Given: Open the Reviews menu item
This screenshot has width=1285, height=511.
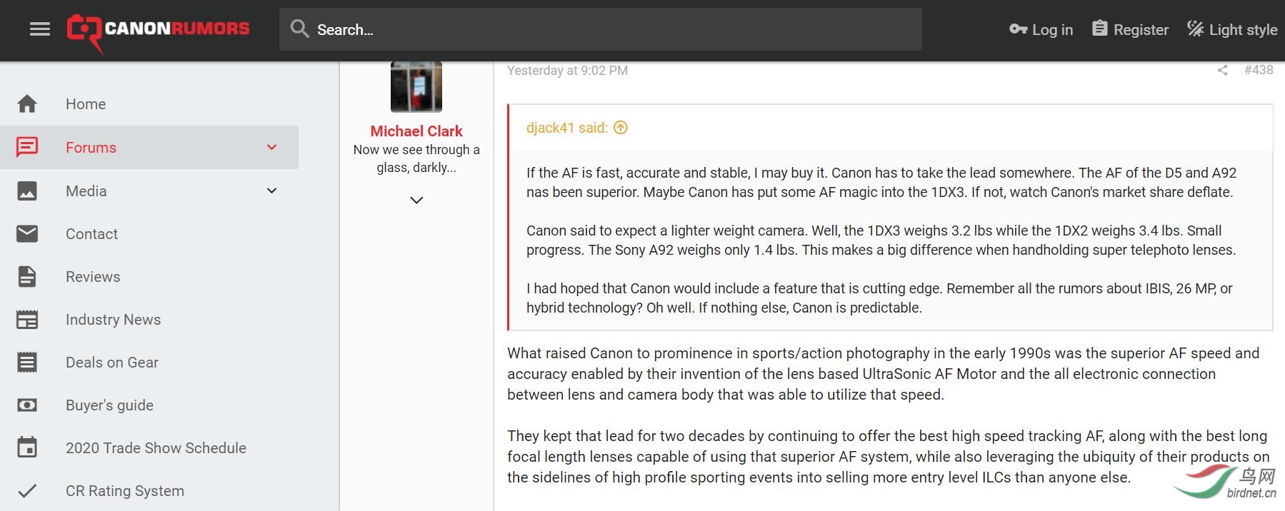Looking at the screenshot, I should [x=93, y=277].
